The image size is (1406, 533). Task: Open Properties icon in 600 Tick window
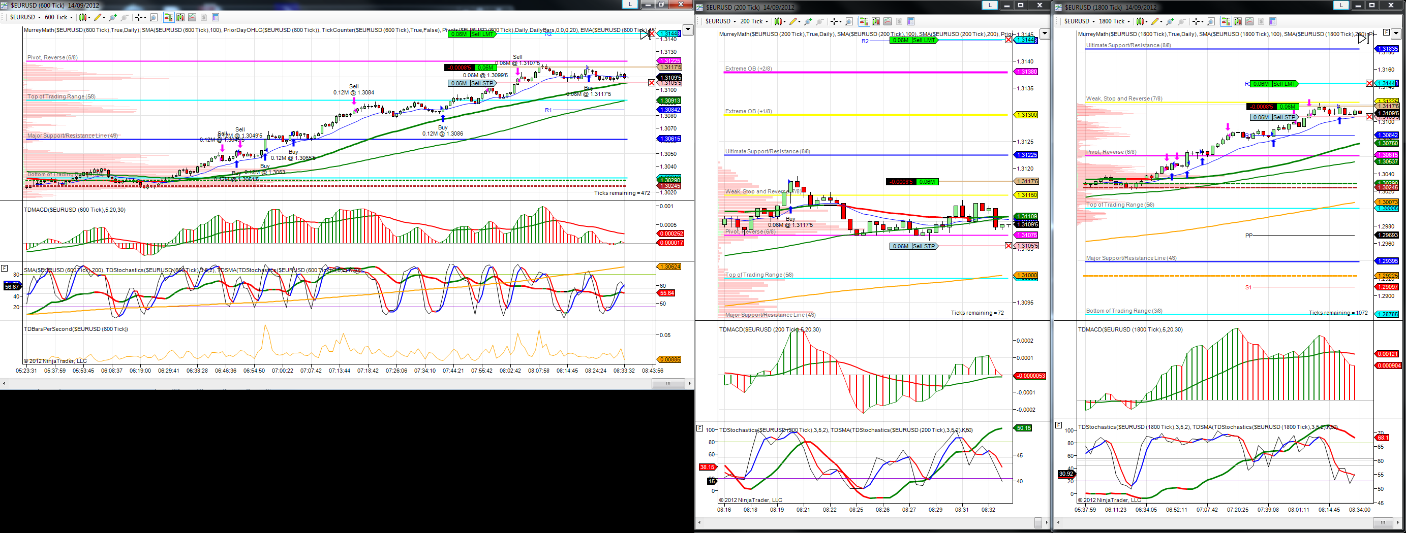click(215, 17)
